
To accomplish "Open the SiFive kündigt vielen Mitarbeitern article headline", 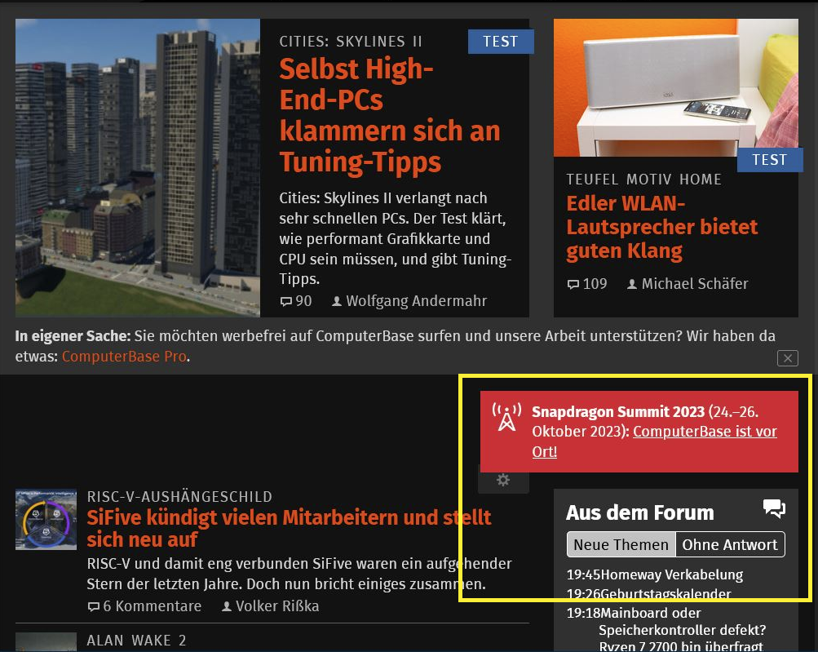I will click(x=289, y=528).
